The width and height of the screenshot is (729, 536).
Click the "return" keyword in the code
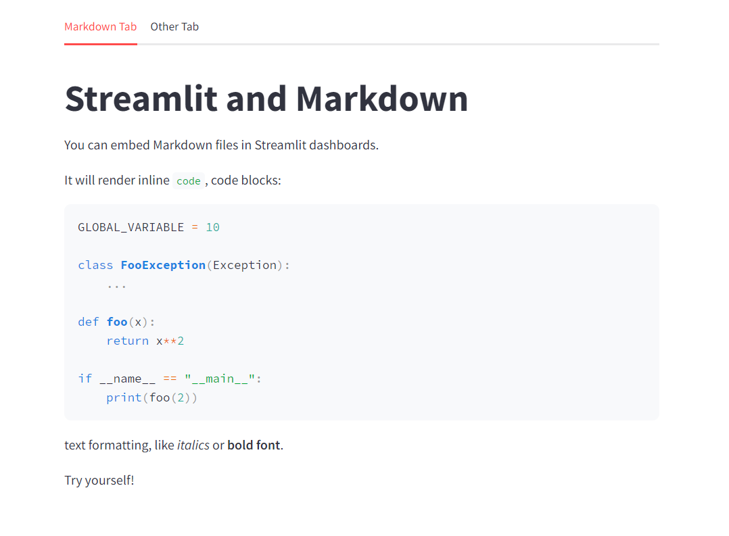pyautogui.click(x=127, y=341)
